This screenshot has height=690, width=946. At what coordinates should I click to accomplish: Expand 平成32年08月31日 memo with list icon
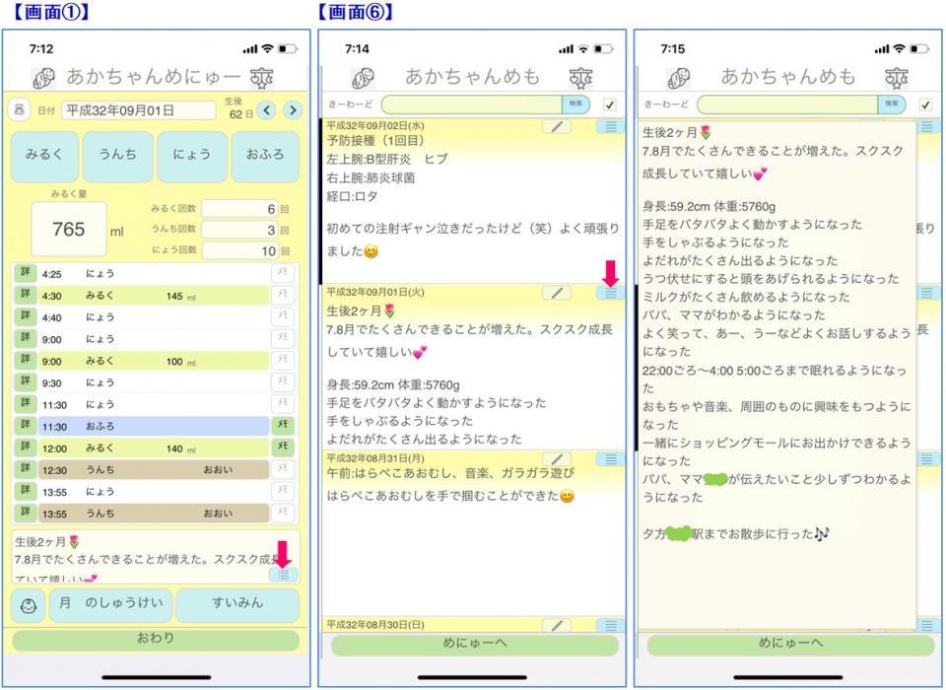pos(611,458)
